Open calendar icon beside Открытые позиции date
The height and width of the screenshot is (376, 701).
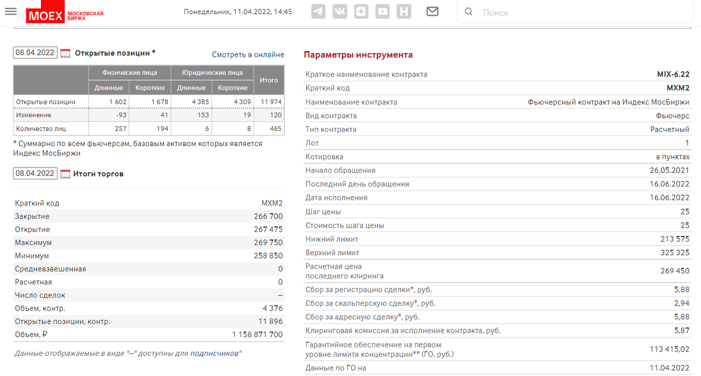coord(65,53)
